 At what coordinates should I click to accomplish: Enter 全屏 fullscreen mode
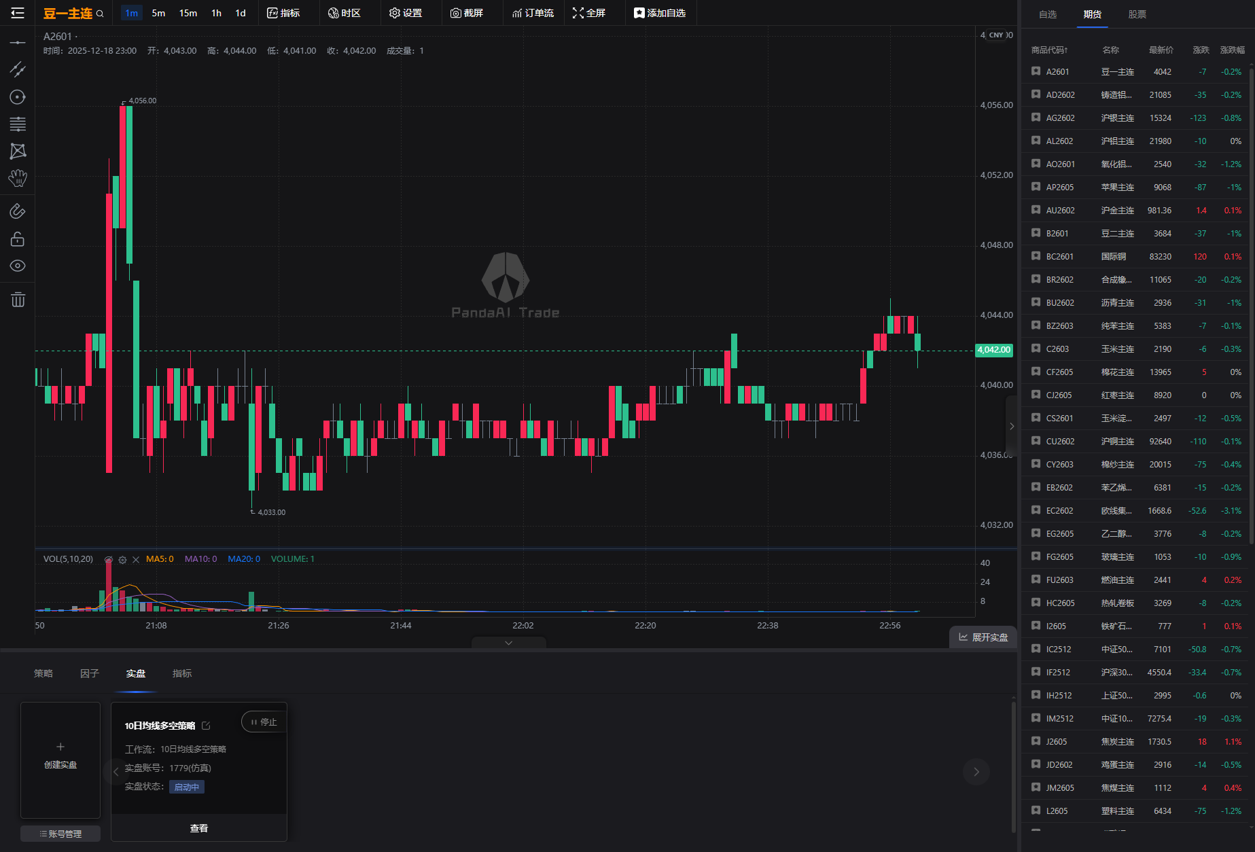click(x=588, y=13)
